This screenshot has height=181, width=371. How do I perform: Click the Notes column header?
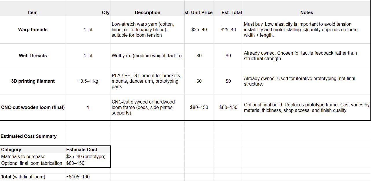306,12
